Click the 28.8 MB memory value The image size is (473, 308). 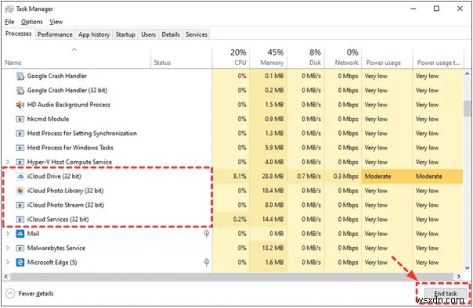273,177
